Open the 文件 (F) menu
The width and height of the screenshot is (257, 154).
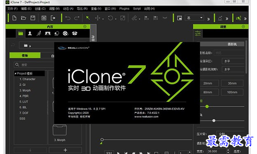coord(12,9)
